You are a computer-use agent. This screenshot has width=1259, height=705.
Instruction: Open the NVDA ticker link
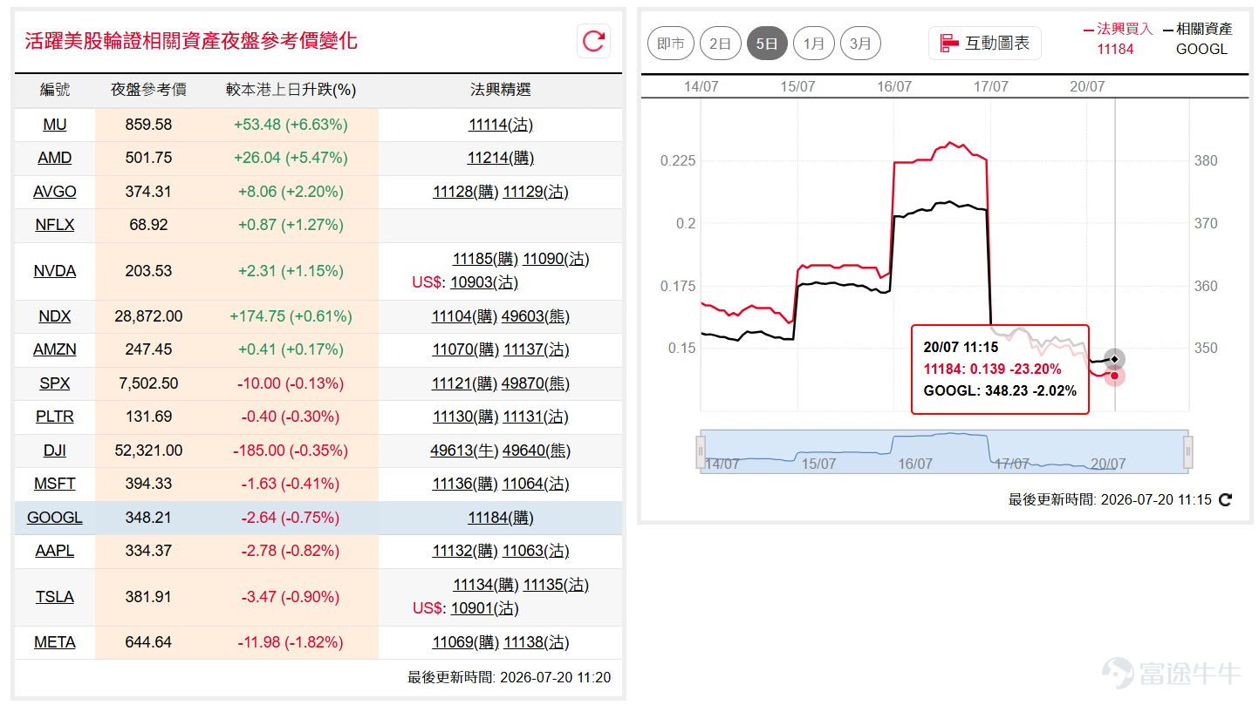pos(55,271)
